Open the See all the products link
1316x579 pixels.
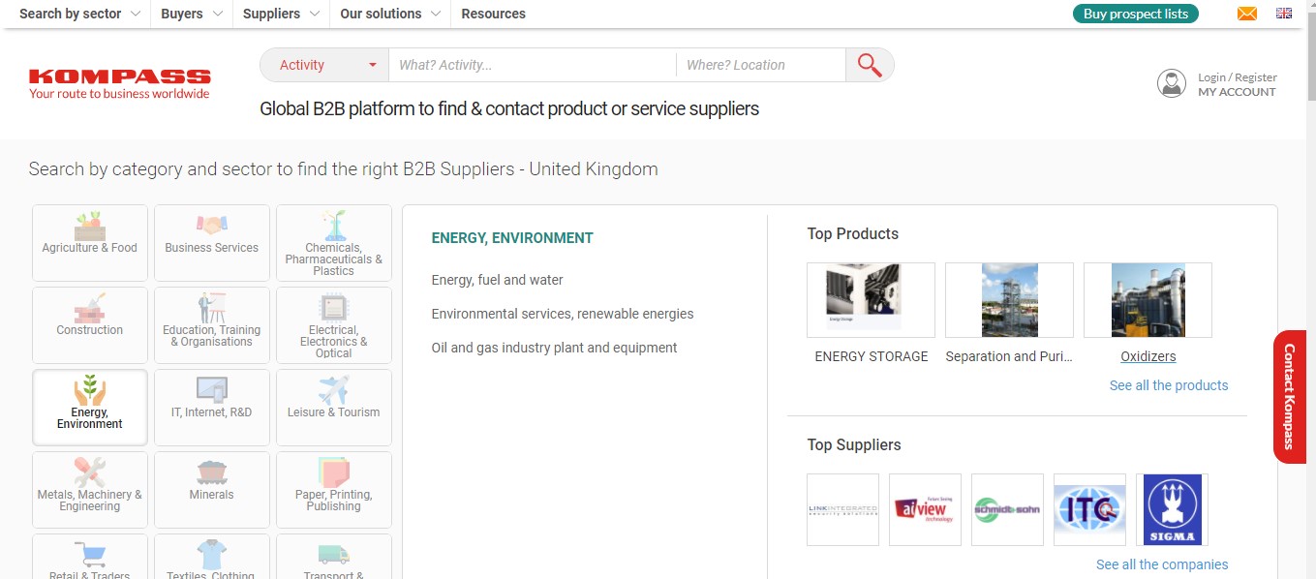[x=1168, y=385]
